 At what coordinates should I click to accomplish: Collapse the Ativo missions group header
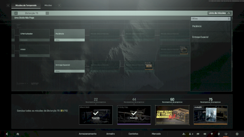[210, 19]
